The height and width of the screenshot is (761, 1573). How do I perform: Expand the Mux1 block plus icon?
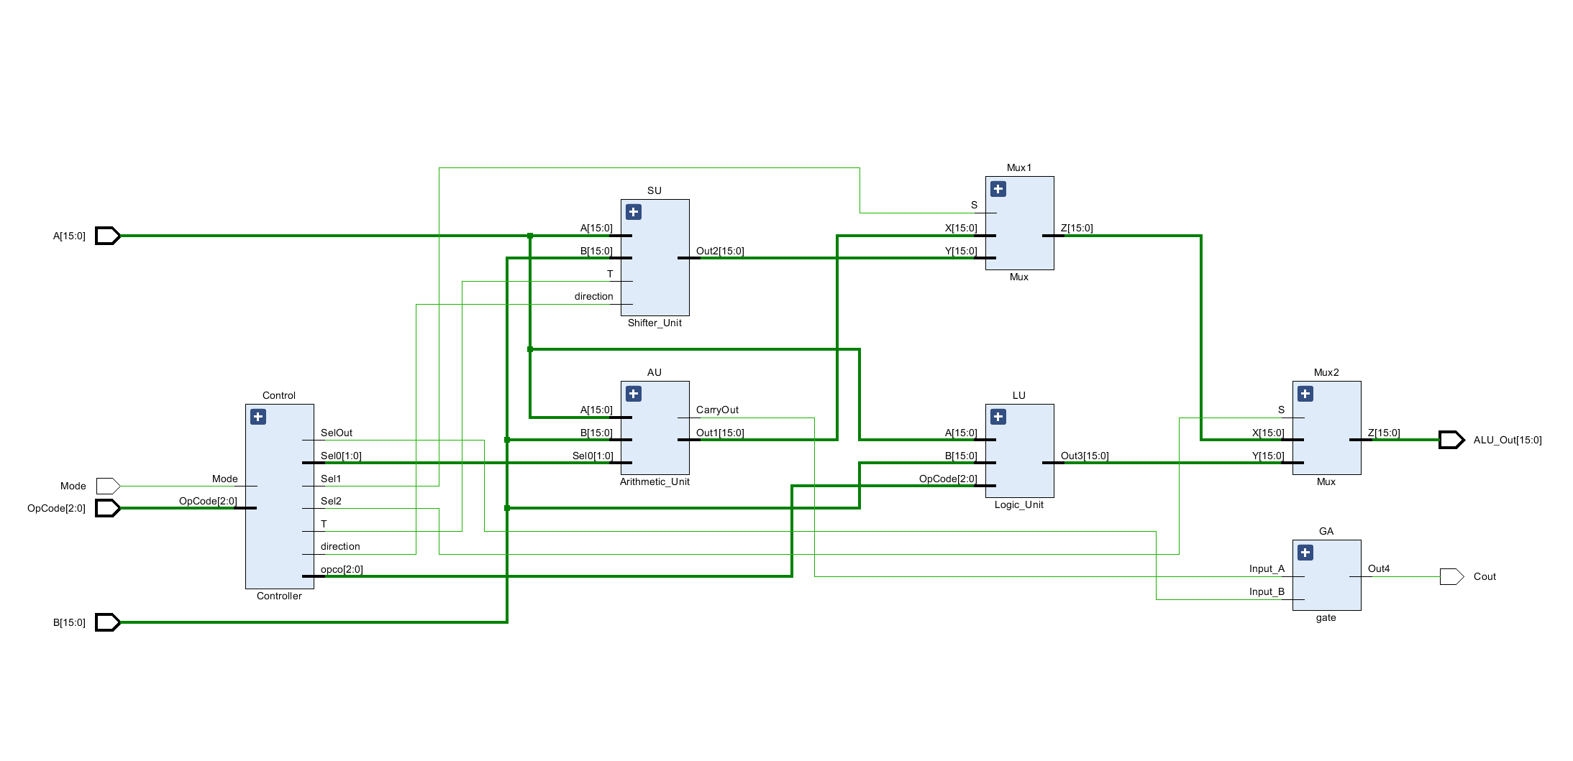pos(998,189)
